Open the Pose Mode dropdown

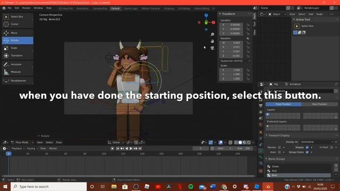pyautogui.click(x=22, y=142)
